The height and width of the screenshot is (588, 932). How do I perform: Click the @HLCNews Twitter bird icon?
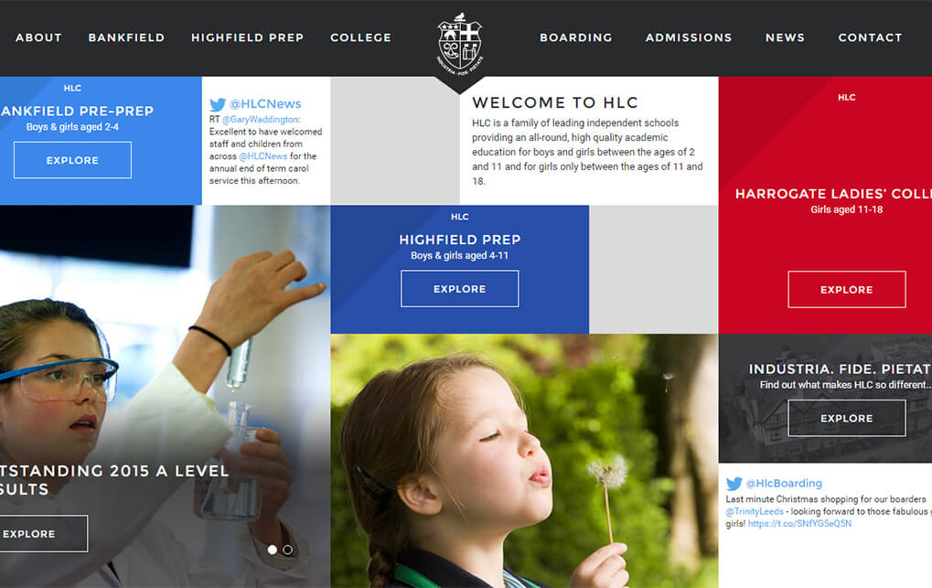pos(218,104)
